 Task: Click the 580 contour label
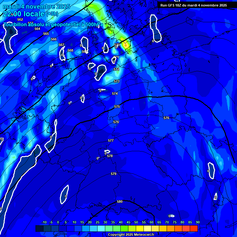pyautogui.click(x=120, y=202)
